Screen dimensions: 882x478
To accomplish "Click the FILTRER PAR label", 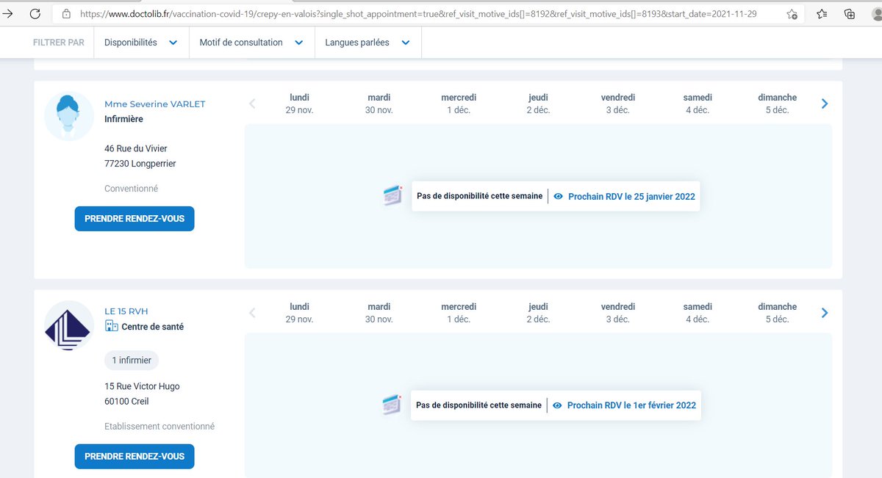I will [59, 43].
